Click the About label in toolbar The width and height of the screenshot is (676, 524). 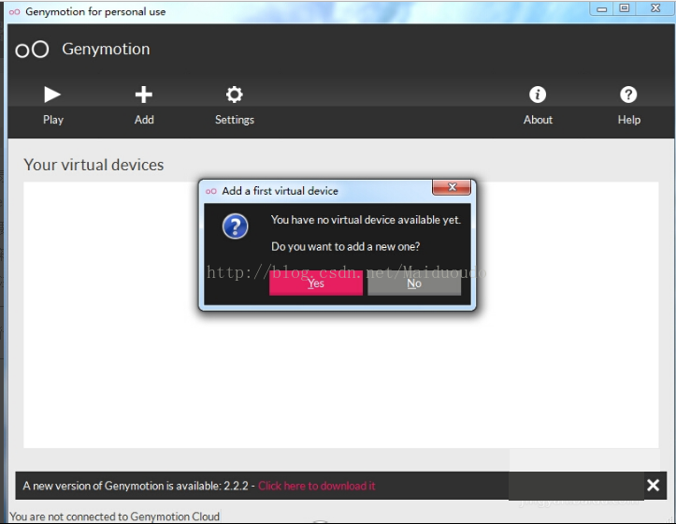point(538,120)
